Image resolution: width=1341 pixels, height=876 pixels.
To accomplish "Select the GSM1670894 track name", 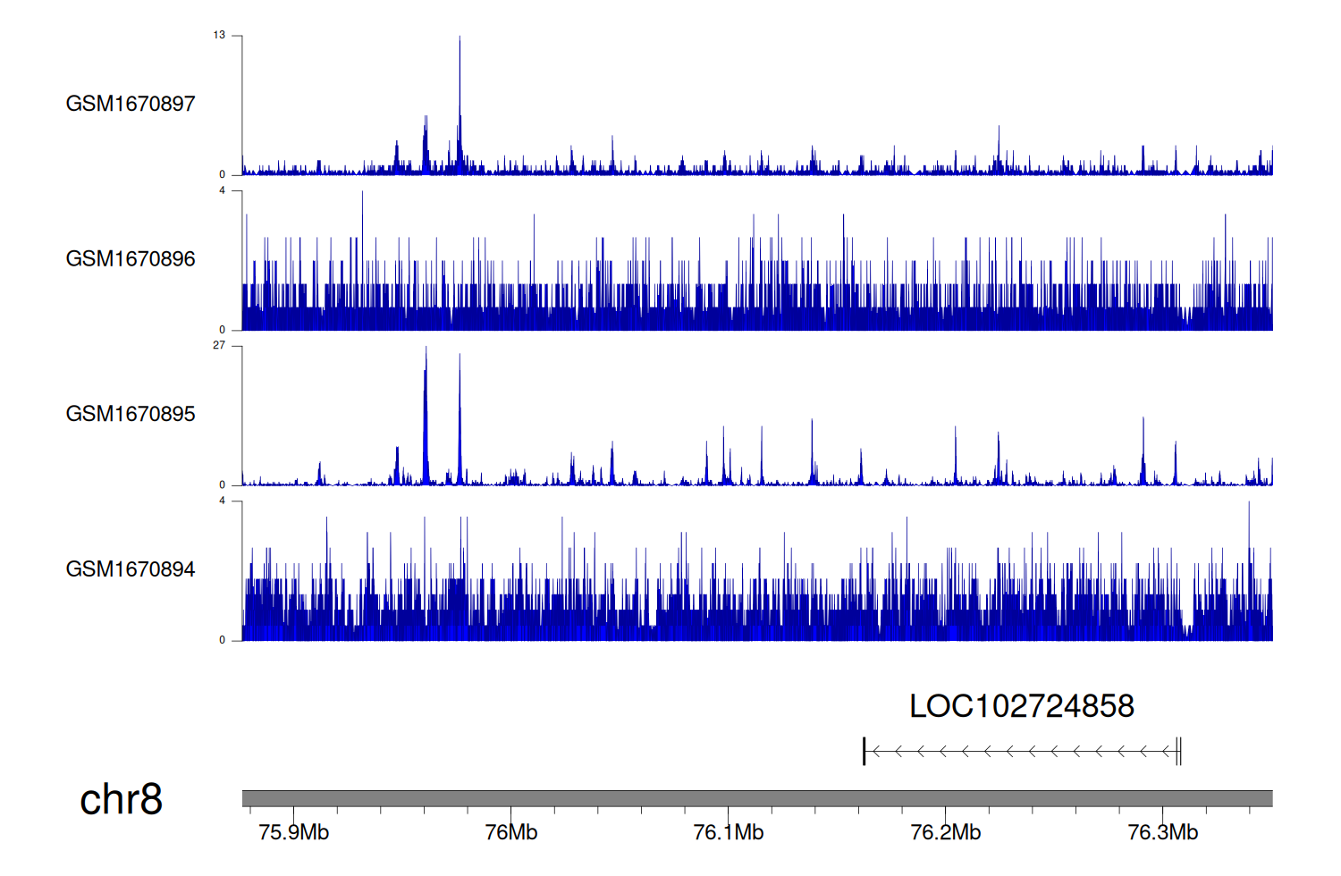I will pyautogui.click(x=131, y=569).
